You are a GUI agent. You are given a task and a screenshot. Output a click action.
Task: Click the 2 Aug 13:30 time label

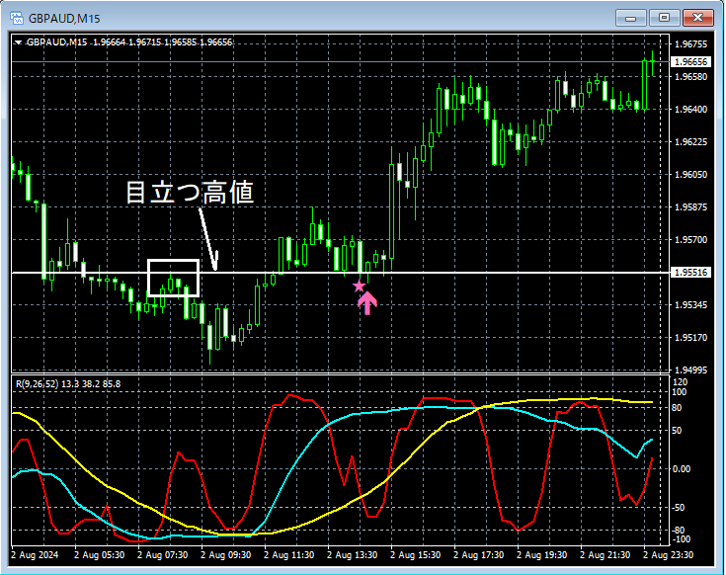pos(352,555)
